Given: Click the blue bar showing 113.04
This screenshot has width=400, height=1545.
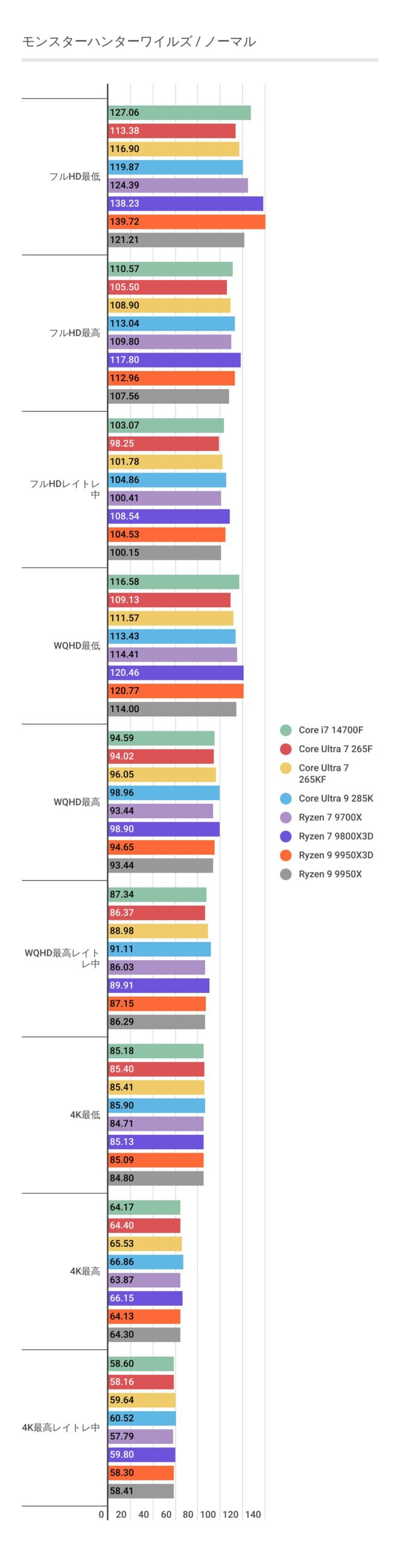Looking at the screenshot, I should click(x=171, y=323).
